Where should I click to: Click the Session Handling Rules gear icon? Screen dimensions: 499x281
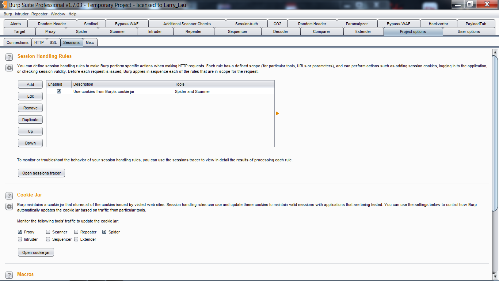9,68
